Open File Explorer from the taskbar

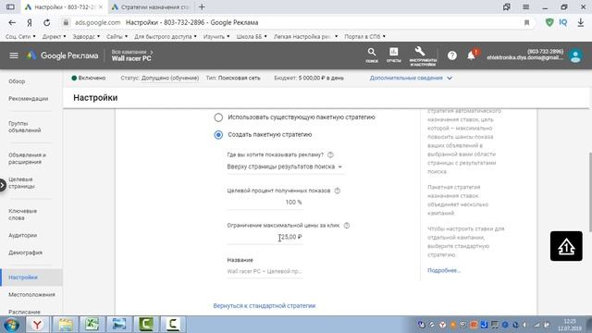click(66, 325)
